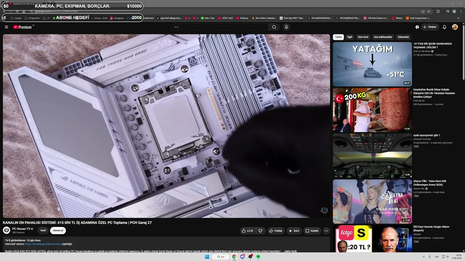Dislike the video with the thumbs-down icon
Viewport: 465px width, 261px height.
260,231
